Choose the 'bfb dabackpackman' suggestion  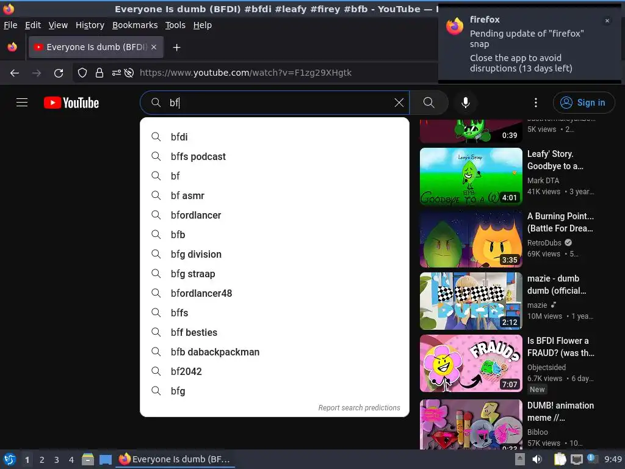274,352
